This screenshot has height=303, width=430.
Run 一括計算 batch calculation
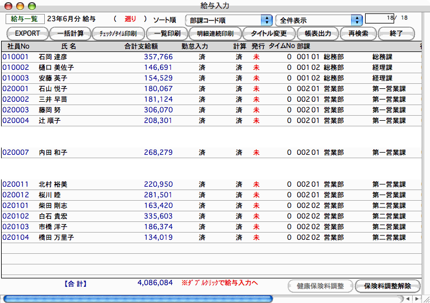[71, 33]
